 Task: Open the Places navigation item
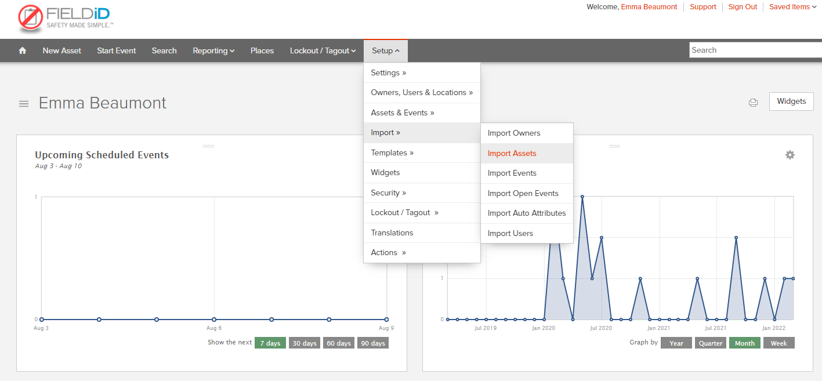pos(262,50)
